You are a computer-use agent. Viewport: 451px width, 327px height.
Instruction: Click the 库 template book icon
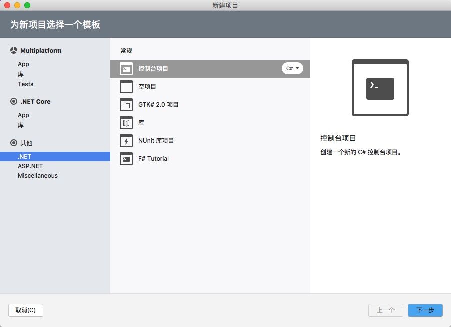(x=126, y=123)
